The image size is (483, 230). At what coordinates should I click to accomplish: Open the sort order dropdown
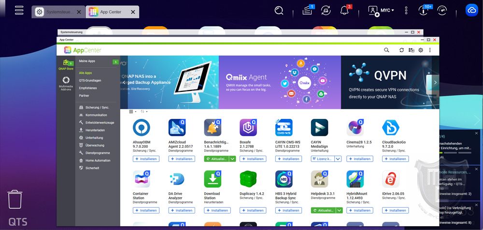click(144, 111)
